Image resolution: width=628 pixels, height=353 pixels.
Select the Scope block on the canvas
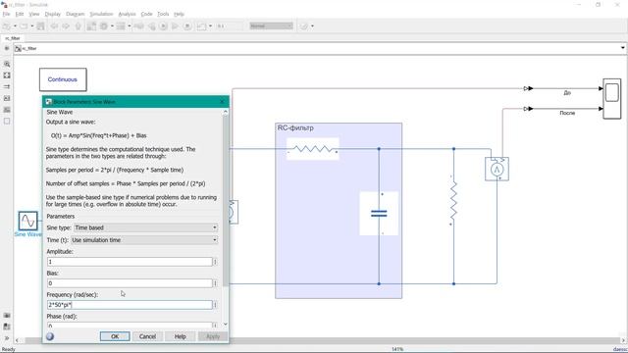point(612,98)
